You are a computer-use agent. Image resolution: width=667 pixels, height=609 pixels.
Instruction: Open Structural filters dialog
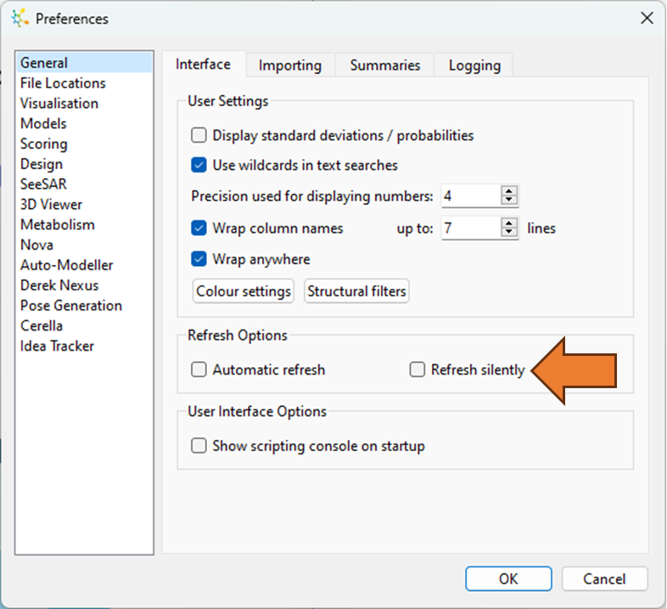[x=356, y=291]
